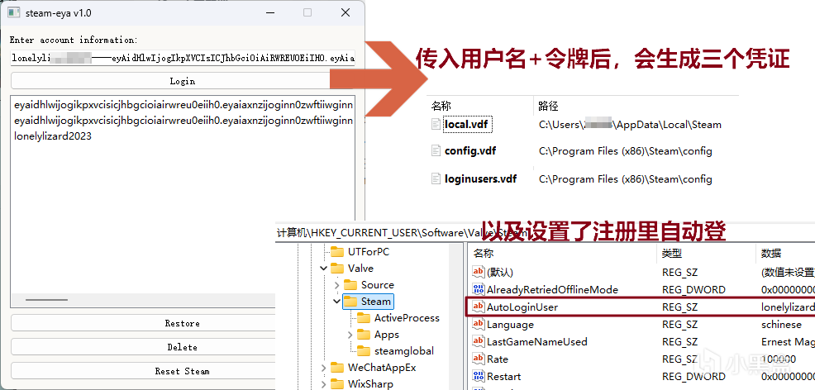This screenshot has height=390, width=815.
Task: Click REG_DWORD type cell of Restart
Action: [692, 377]
